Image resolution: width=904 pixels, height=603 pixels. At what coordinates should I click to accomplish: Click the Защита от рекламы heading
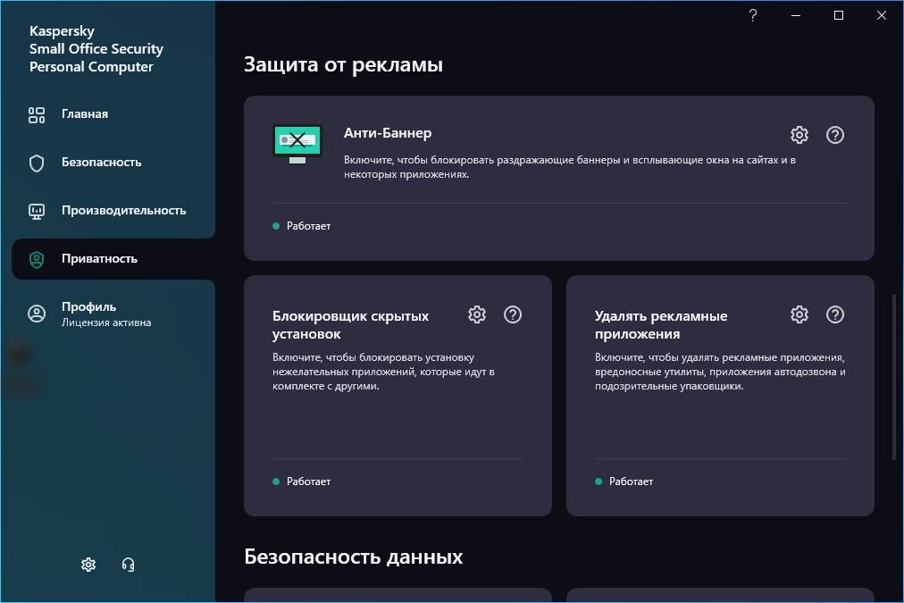(x=343, y=64)
